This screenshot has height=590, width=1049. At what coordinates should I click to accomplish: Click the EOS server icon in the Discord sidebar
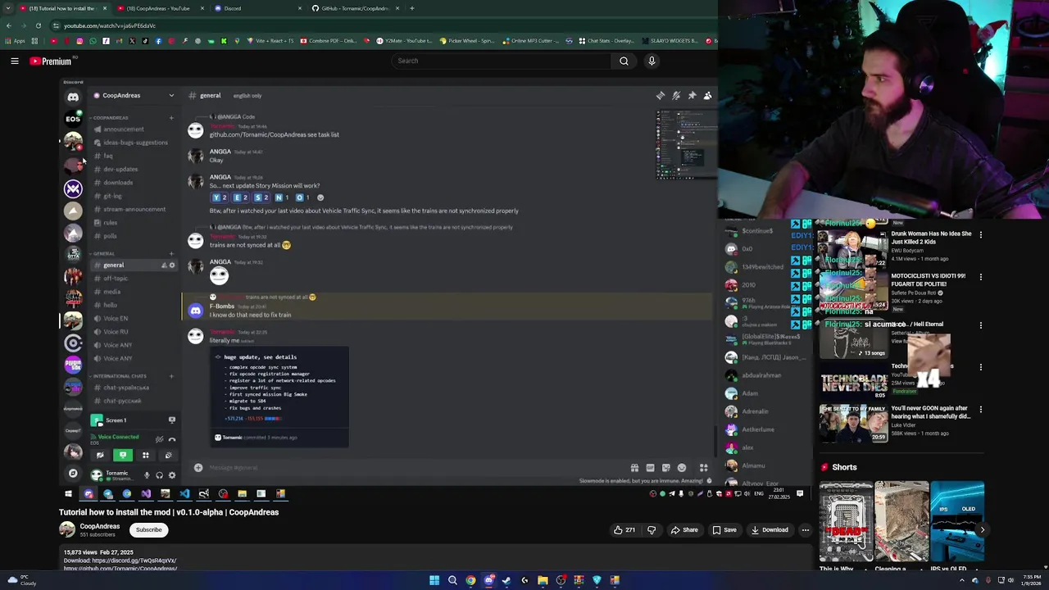[73, 120]
